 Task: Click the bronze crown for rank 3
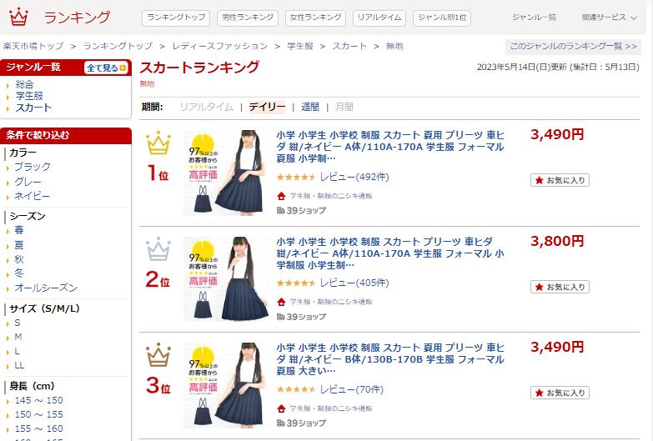[x=158, y=355]
